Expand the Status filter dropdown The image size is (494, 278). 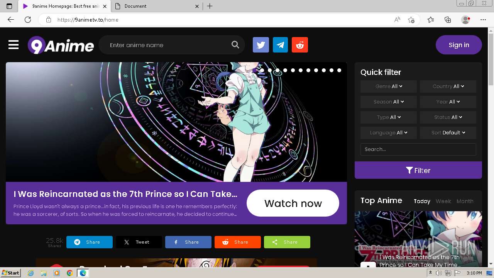coord(448,117)
